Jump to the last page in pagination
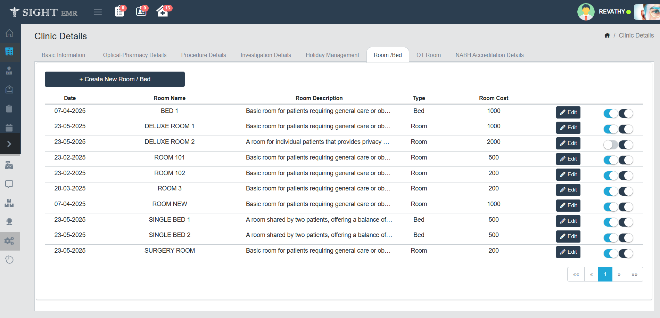 (x=634, y=274)
